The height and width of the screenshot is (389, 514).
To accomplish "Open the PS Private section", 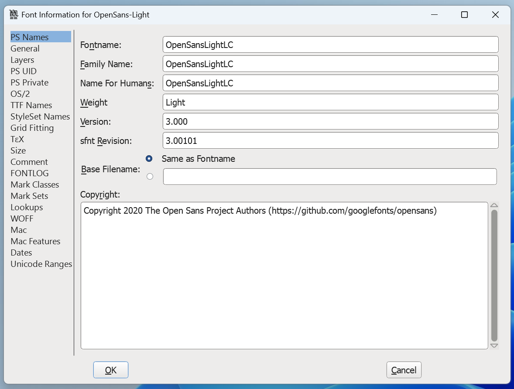I will [29, 82].
